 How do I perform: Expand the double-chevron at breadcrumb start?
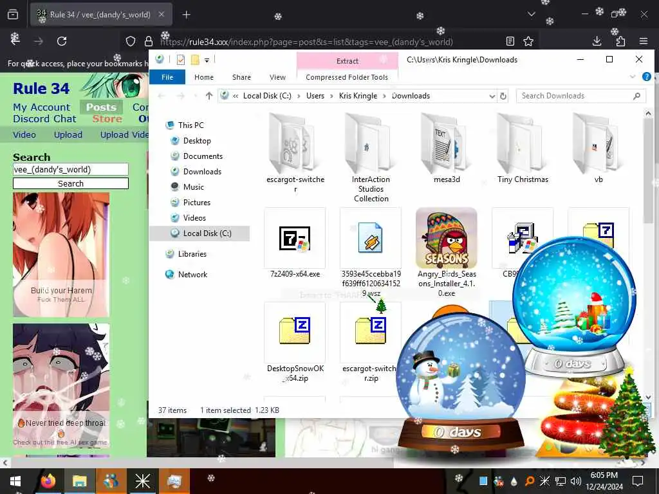[236, 96]
